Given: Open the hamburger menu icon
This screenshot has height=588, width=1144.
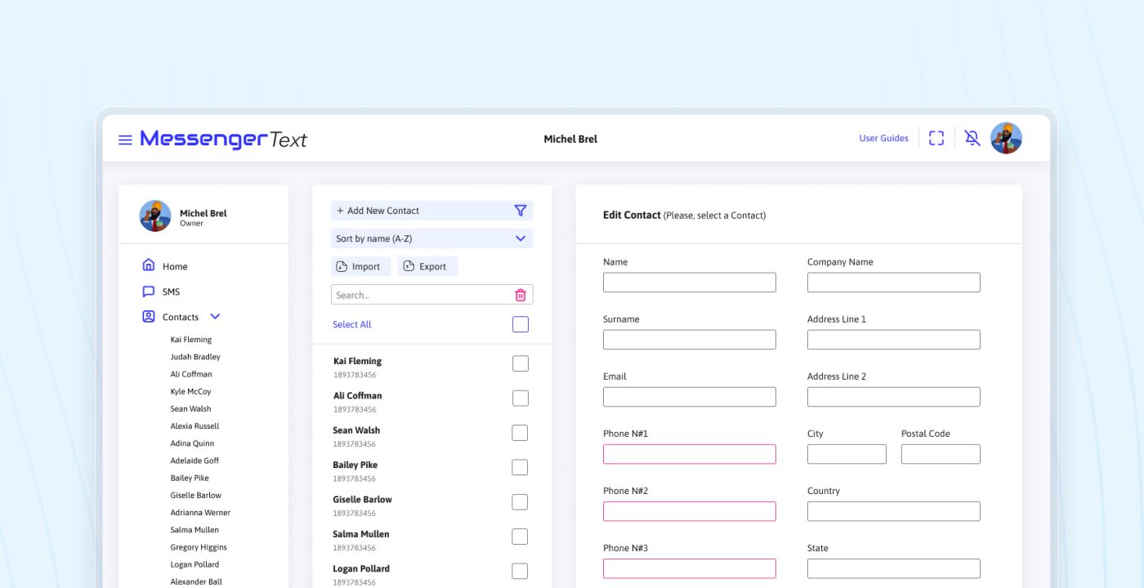Looking at the screenshot, I should 125,140.
